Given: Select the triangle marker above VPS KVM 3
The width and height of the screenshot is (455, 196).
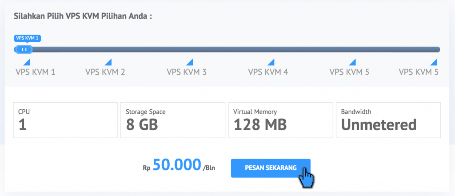Looking at the screenshot, I should click(x=189, y=62).
